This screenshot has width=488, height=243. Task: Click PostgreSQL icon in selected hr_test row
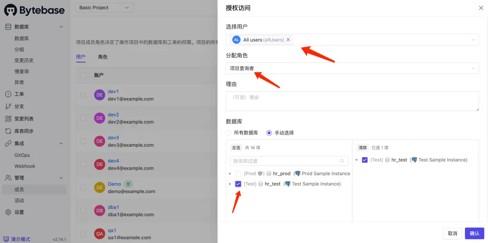click(x=414, y=160)
